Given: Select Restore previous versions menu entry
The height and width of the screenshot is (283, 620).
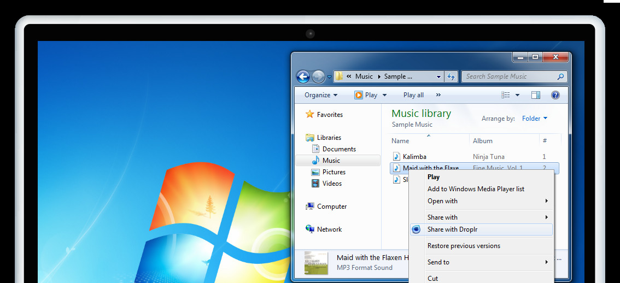Looking at the screenshot, I should click(464, 246).
